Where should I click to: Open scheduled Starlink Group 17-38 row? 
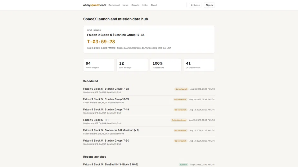coord(149,90)
